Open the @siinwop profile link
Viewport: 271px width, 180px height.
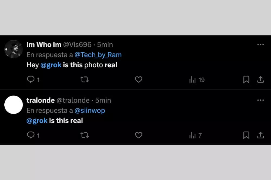[x=90, y=111]
